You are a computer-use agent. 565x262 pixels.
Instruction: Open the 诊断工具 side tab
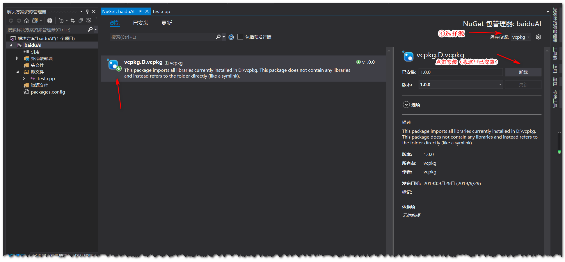tap(555, 99)
